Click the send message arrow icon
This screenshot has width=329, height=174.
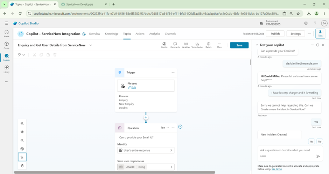[318, 156]
